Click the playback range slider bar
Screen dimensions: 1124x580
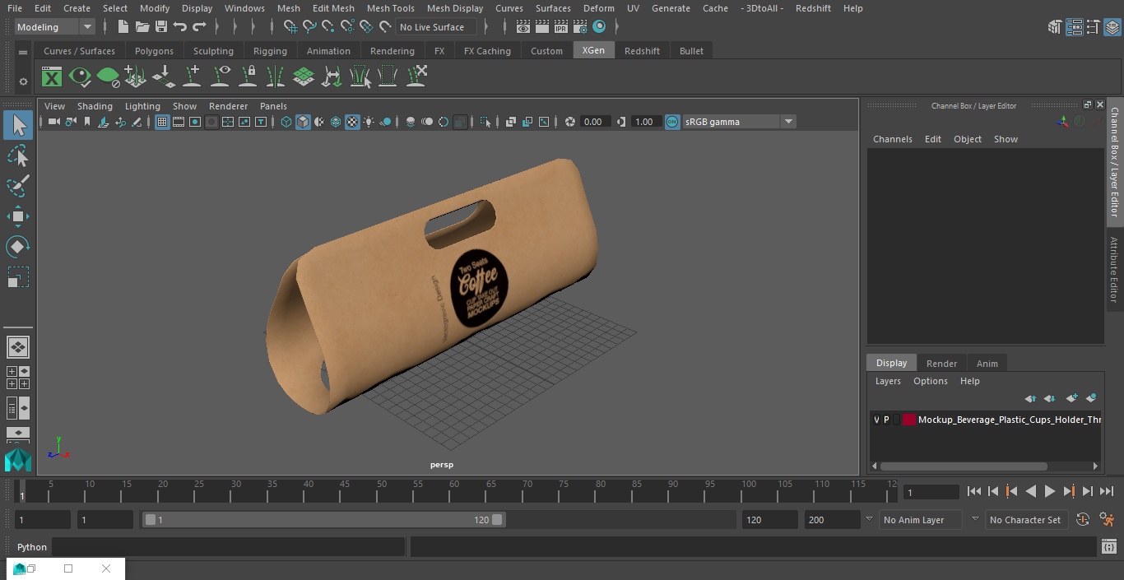(324, 520)
